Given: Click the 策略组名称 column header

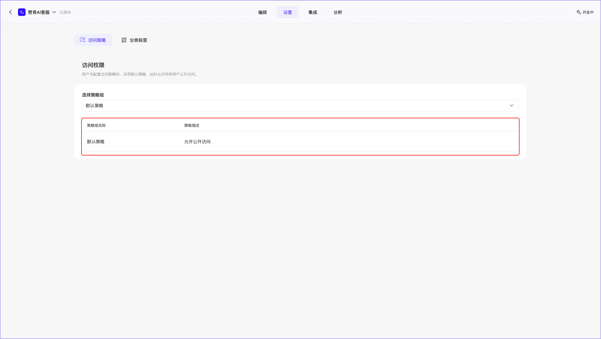Looking at the screenshot, I should 96,125.
